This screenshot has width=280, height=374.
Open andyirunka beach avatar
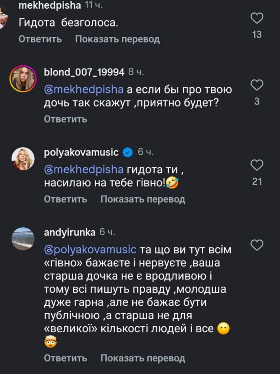[x=23, y=239]
